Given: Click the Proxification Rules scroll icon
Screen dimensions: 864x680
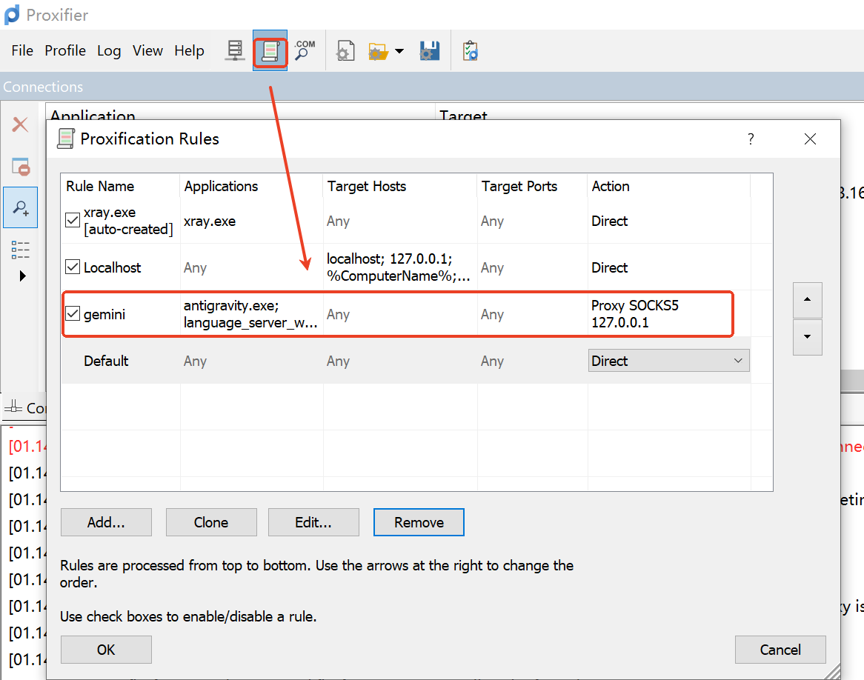Looking at the screenshot, I should [270, 51].
